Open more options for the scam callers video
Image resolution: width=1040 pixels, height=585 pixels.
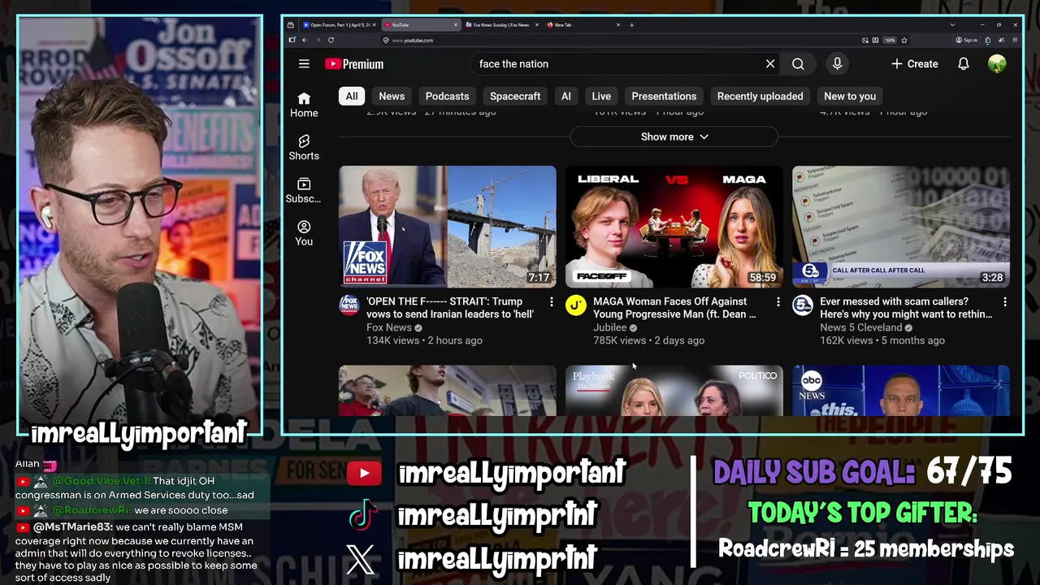point(1004,302)
